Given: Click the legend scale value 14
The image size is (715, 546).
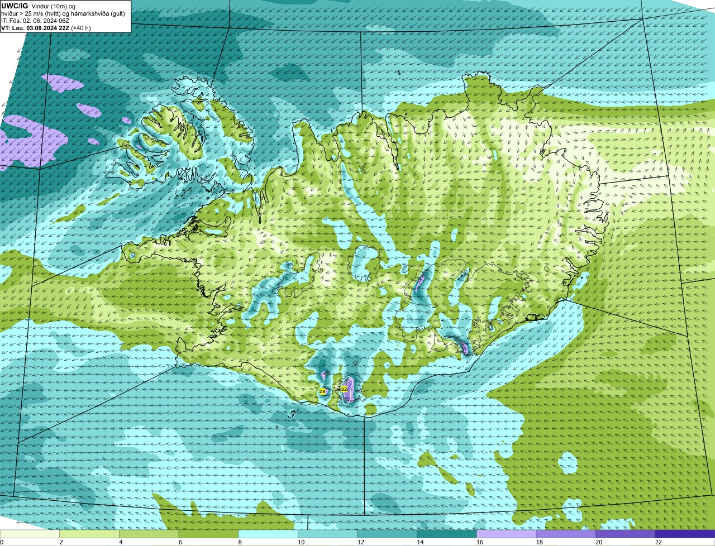Looking at the screenshot, I should 420,542.
